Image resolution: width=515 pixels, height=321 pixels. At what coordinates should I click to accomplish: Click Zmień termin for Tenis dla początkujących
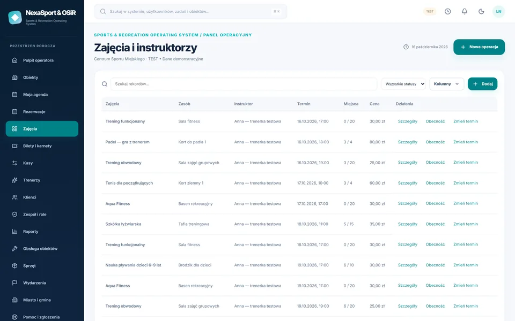(x=466, y=183)
